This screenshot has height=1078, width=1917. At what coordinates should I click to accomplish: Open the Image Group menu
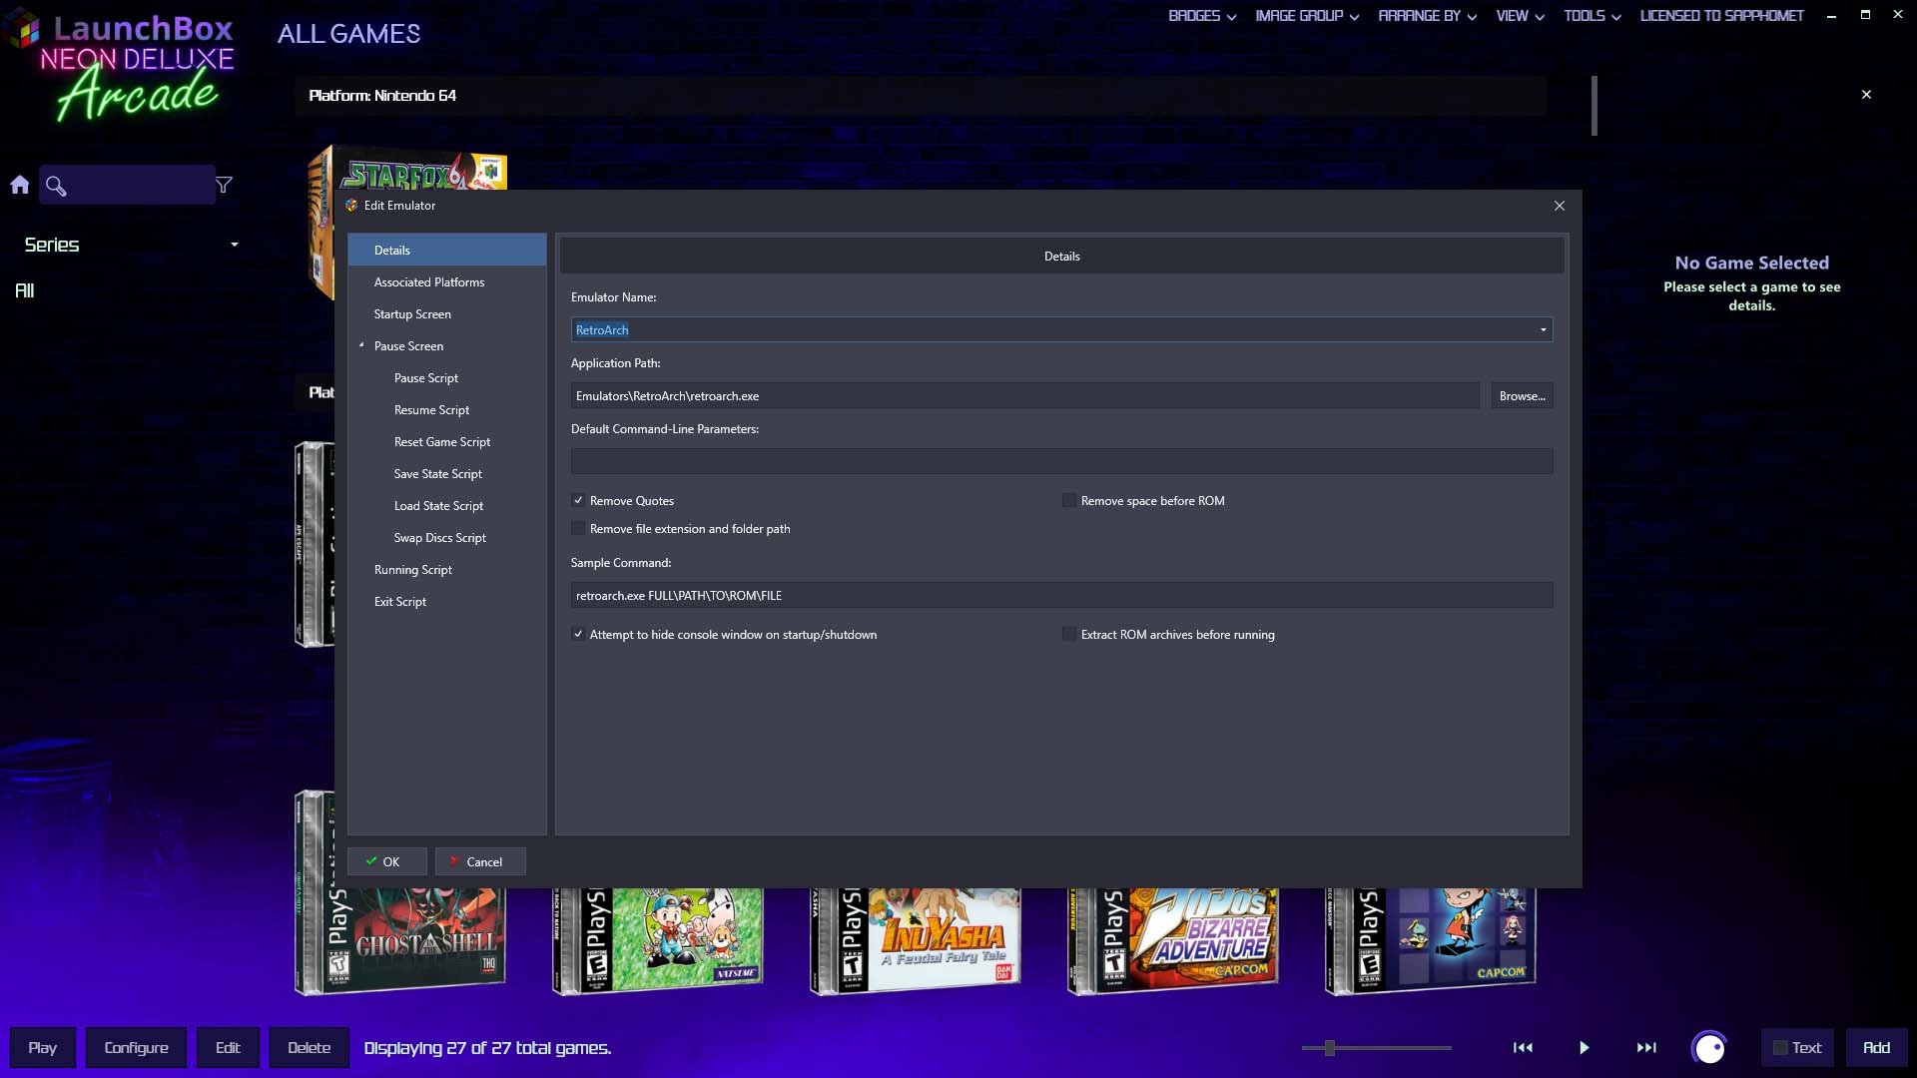pos(1307,16)
